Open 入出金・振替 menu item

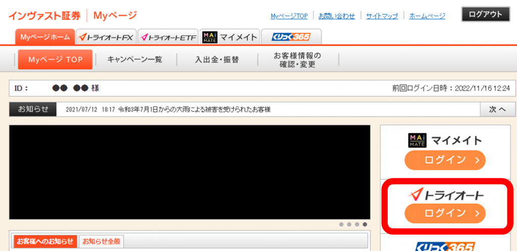point(217,59)
